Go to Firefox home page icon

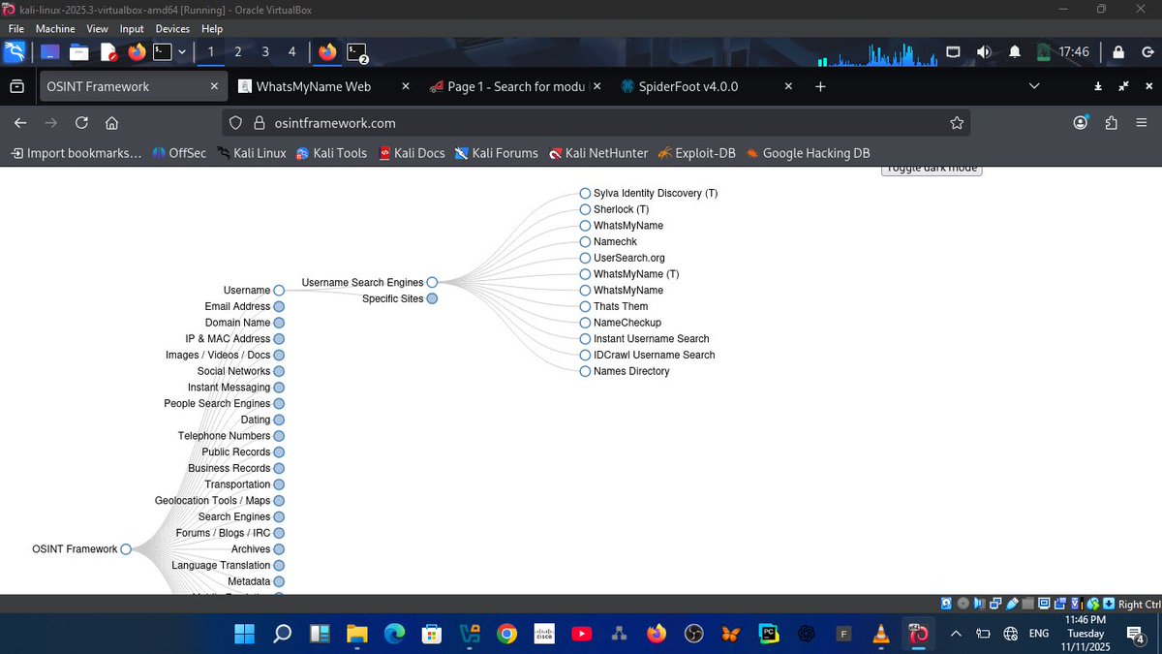coord(111,123)
